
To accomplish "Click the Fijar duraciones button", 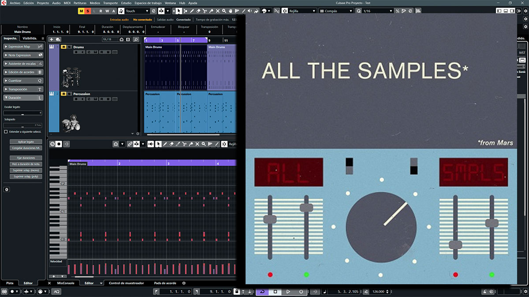I will tap(26, 158).
